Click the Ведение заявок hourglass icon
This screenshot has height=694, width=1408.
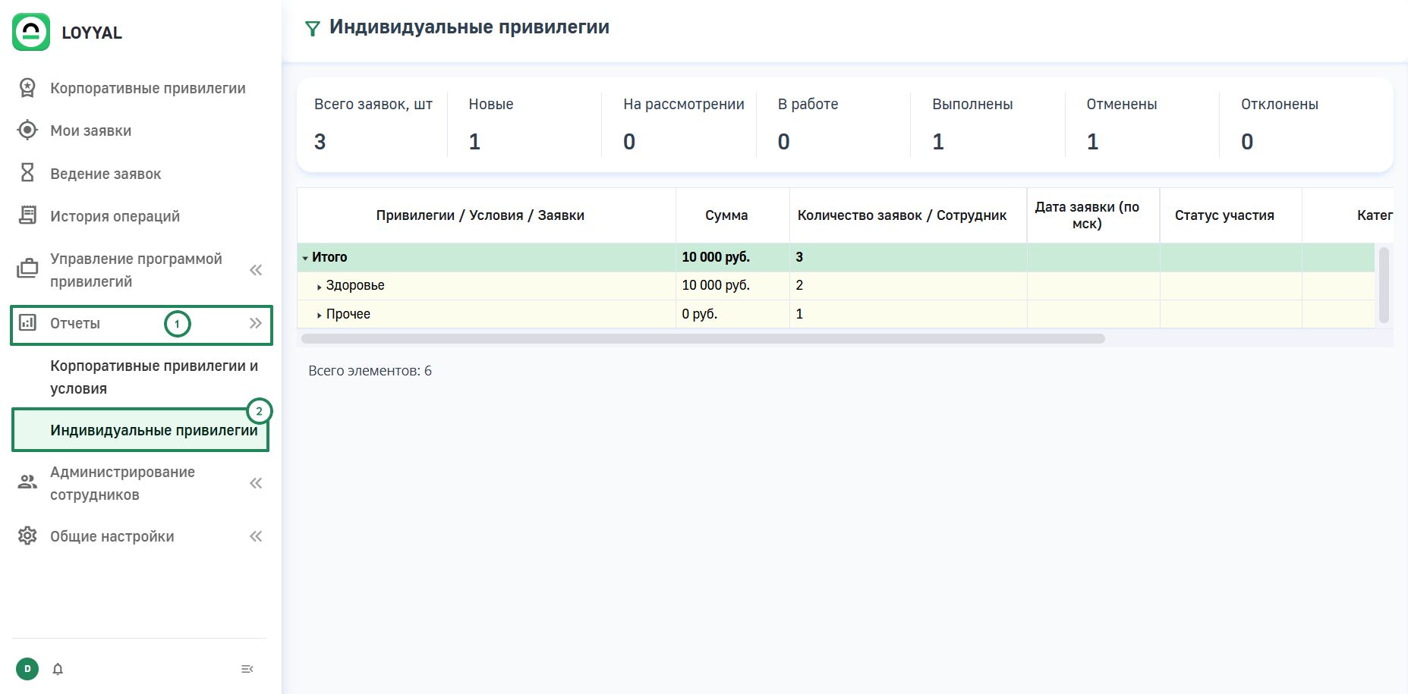27,173
